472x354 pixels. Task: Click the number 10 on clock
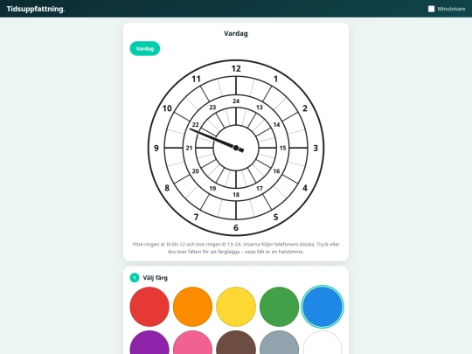pyautogui.click(x=167, y=108)
